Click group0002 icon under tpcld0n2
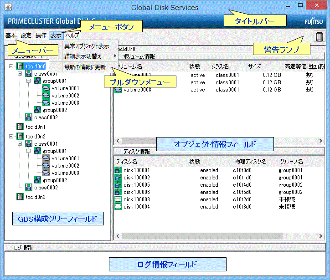Screen dimensions: 330x280 pos(37,180)
